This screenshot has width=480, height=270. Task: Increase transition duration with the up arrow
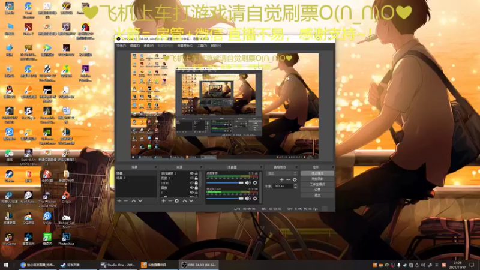pyautogui.click(x=295, y=185)
